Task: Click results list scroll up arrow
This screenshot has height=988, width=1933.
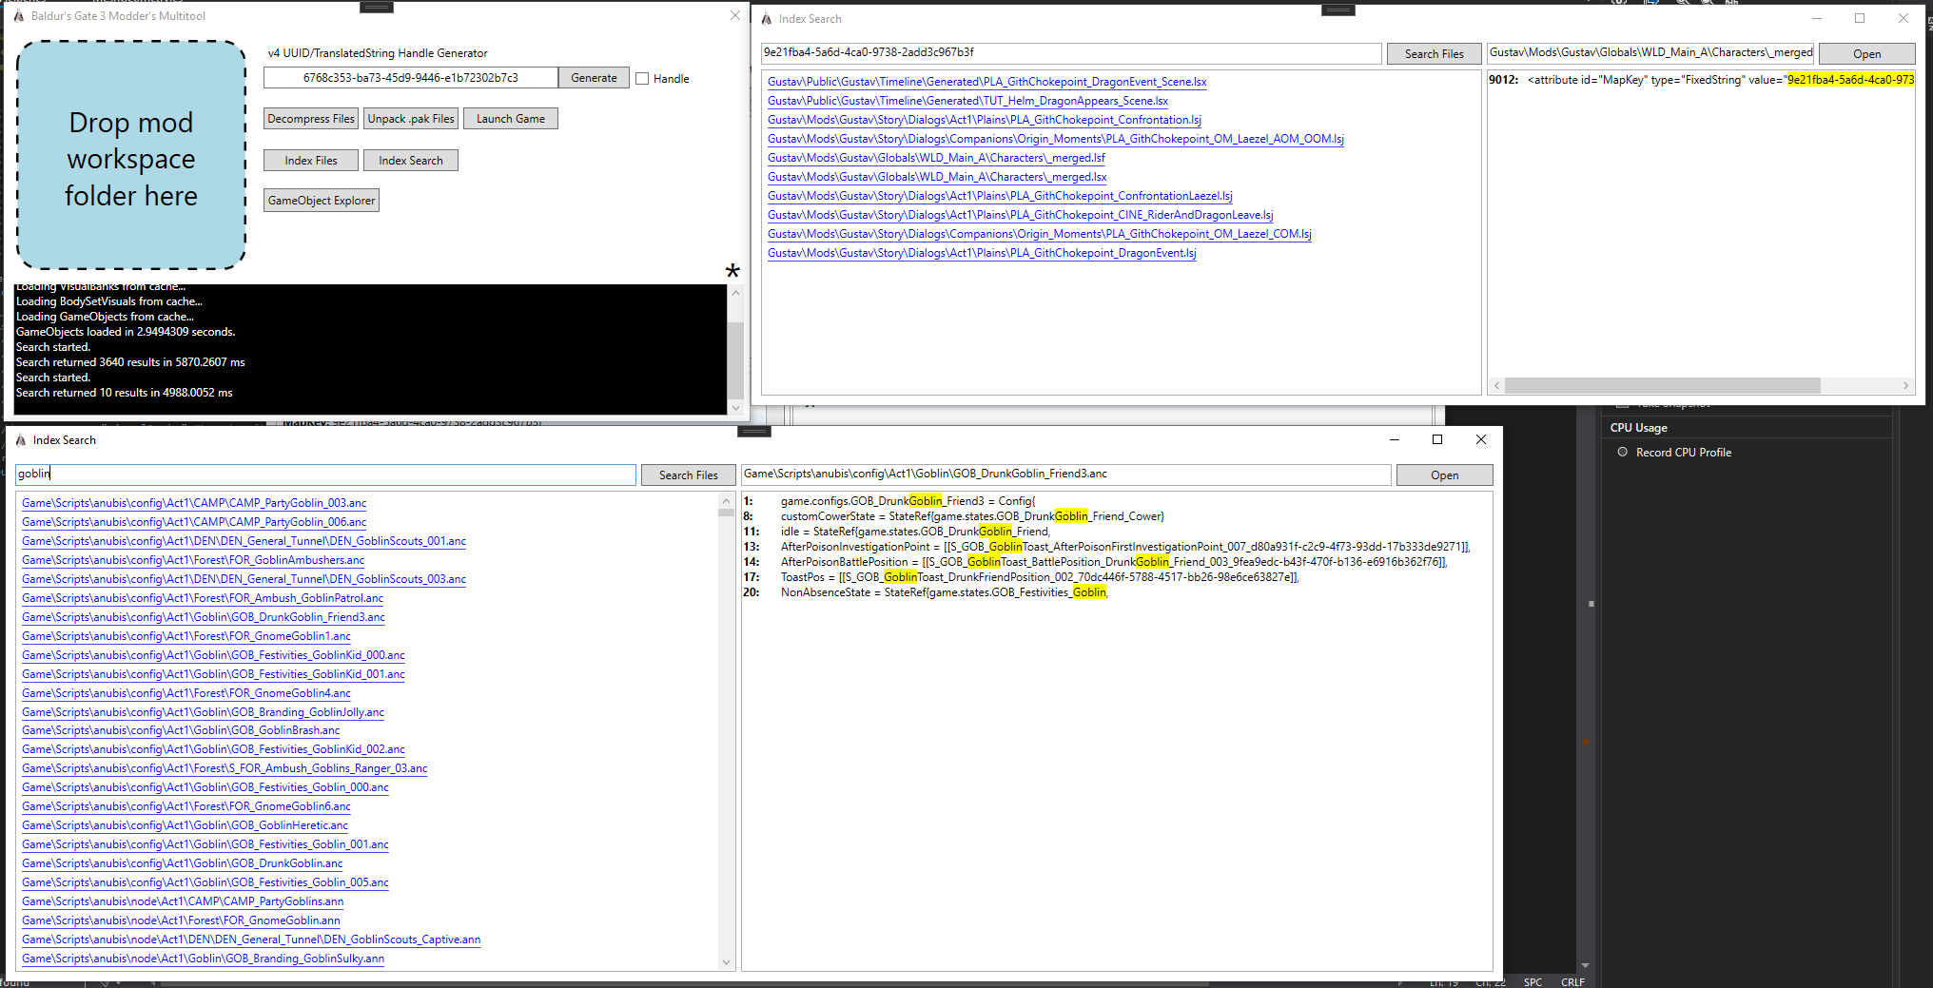Action: (727, 500)
